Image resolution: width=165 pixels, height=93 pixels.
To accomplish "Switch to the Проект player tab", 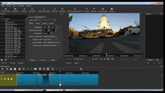I will click(x=76, y=63).
